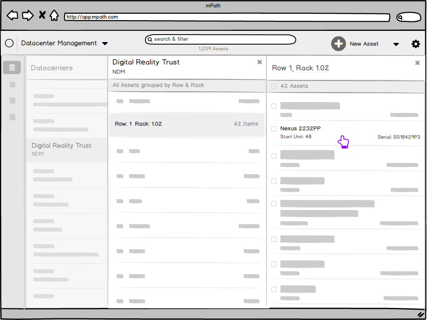Toggle the 42 Assets select-all checkbox
The image size is (427, 320).
coord(274,86)
